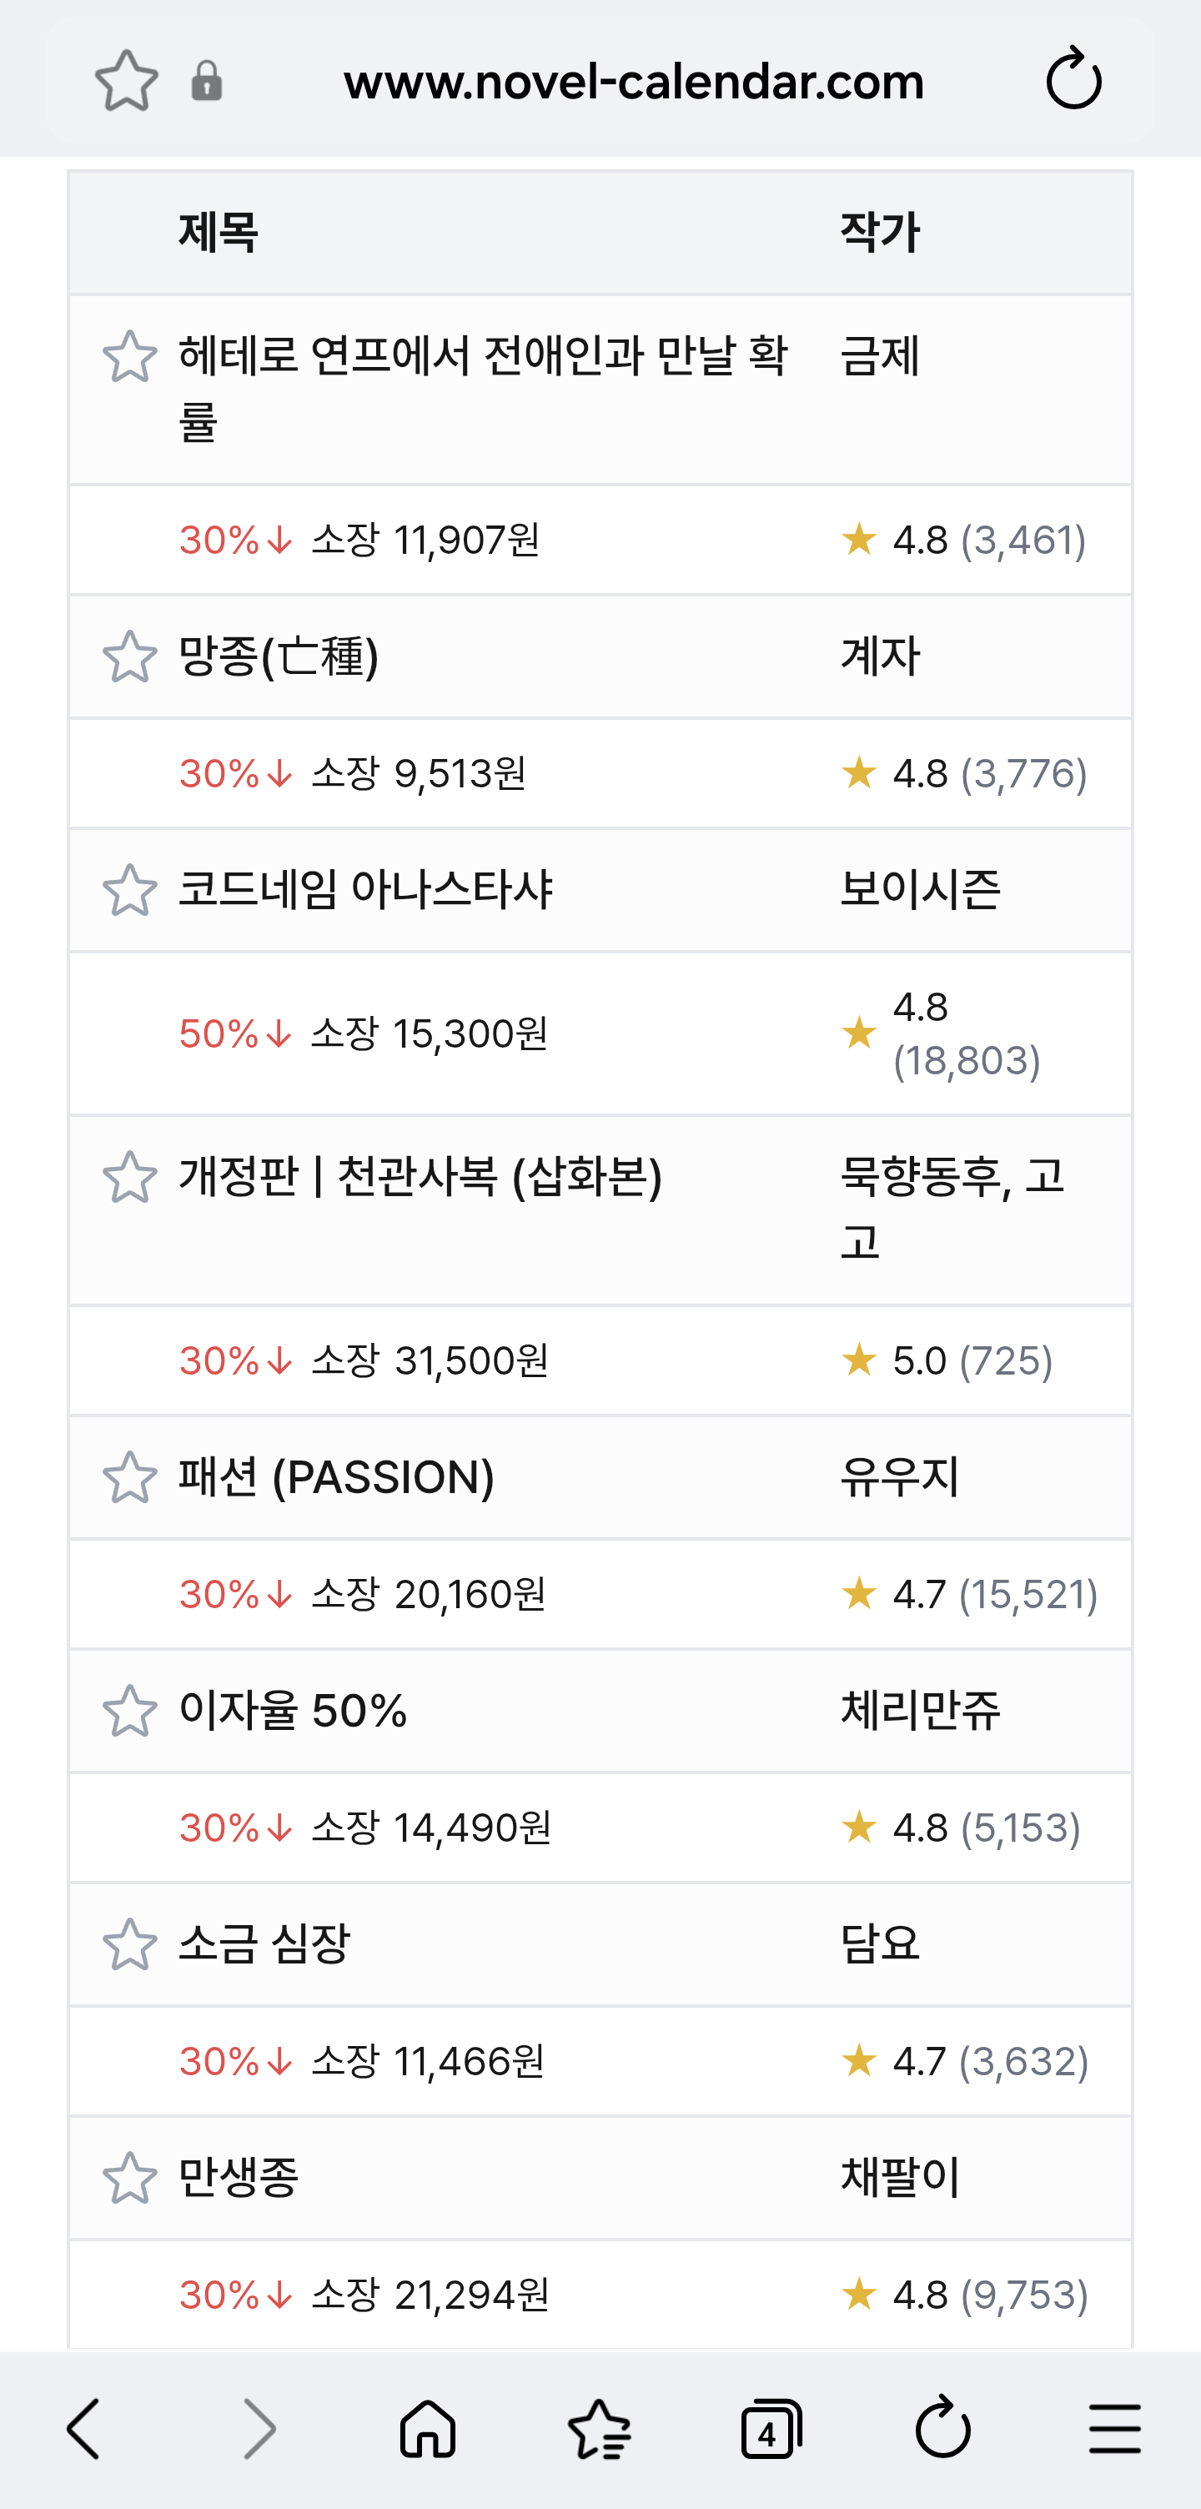Tap the refresh icon in the bottom bar
Screen dimensions: 1201x2509
(x=943, y=2429)
